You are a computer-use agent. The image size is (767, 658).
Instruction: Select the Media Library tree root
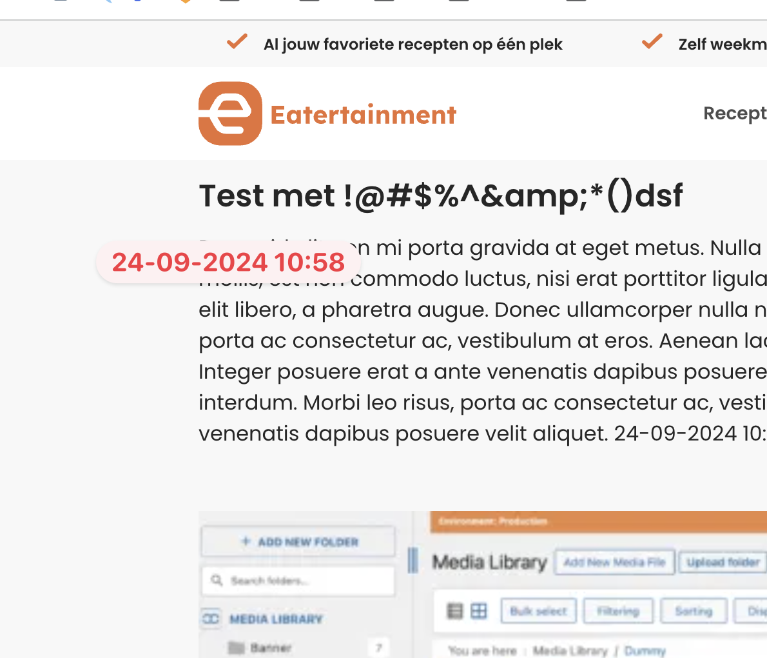coord(276,619)
